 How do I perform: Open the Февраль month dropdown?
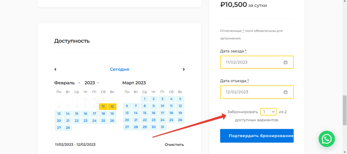pos(67,83)
